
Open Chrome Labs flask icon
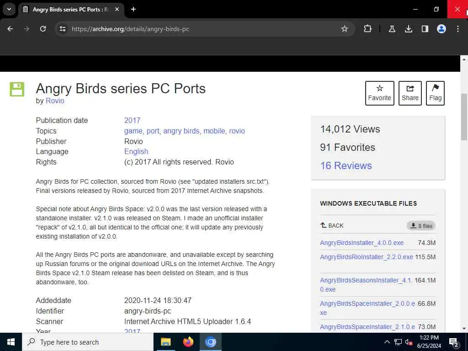tap(392, 29)
